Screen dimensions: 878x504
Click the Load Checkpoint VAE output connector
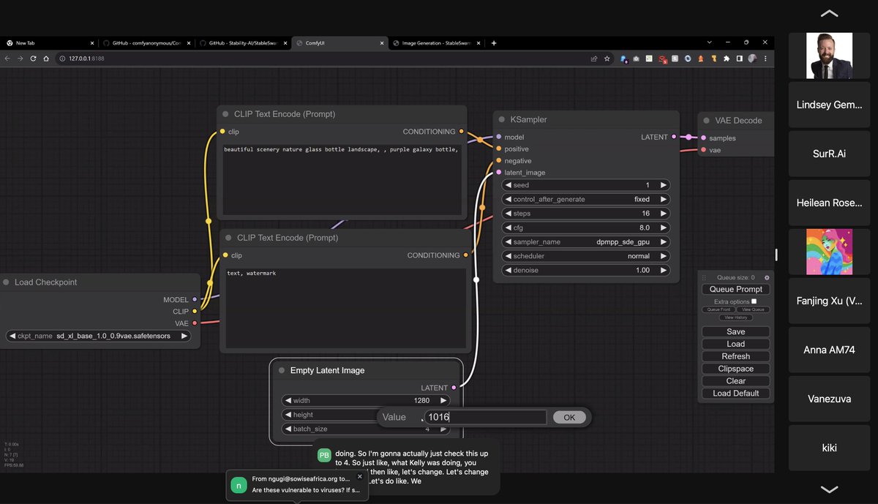pos(195,323)
